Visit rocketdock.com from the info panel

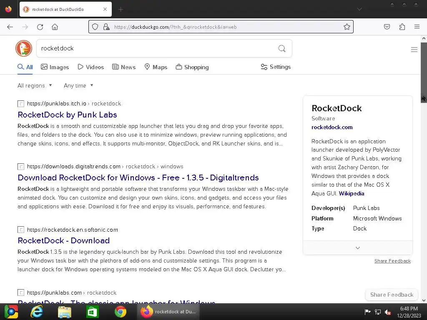click(332, 127)
